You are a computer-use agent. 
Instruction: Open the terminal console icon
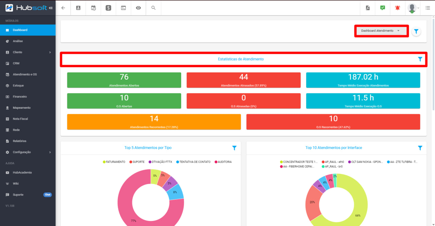point(123,8)
